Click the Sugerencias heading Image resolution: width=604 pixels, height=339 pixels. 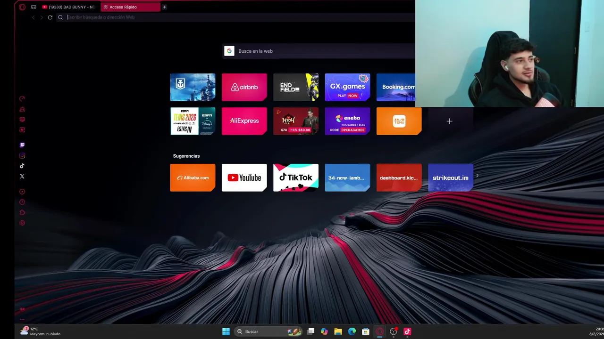pyautogui.click(x=186, y=156)
